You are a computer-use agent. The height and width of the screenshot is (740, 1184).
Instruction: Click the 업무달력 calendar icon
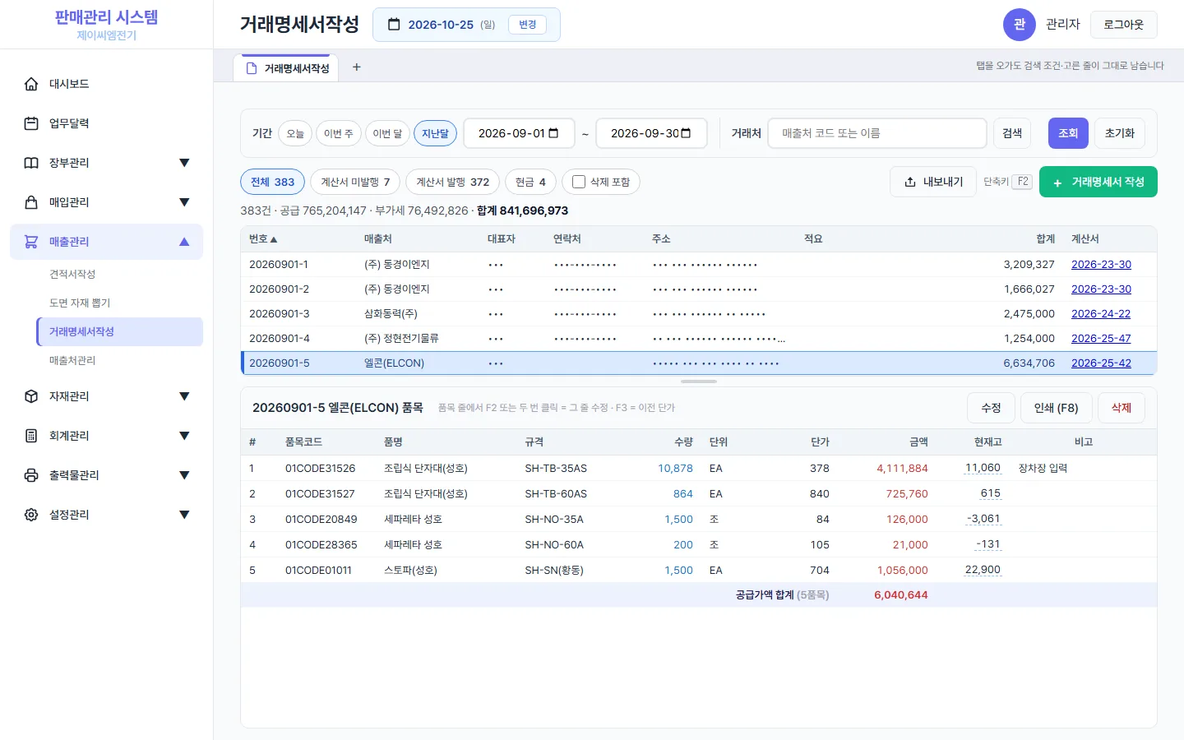[31, 123]
